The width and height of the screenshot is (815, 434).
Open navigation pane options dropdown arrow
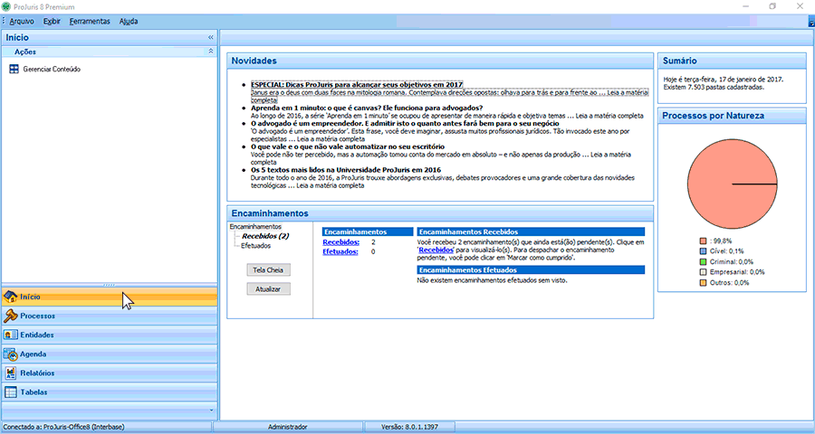pos(211,410)
